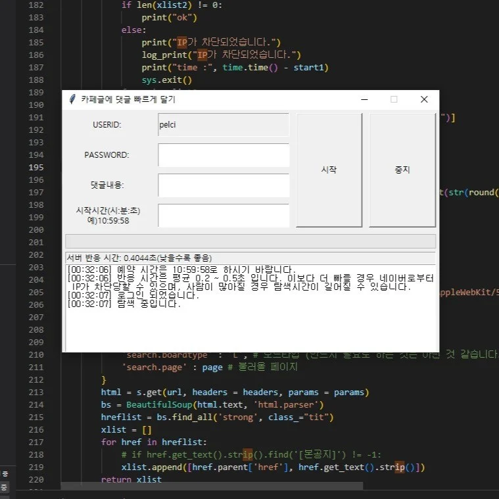This screenshot has height=499, width=499.
Task: Click the disabled maximize button in the dialog
Action: point(394,99)
